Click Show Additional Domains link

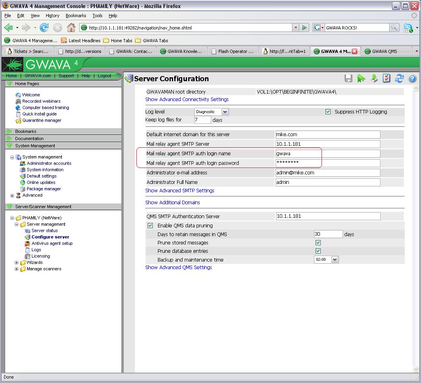pyautogui.click(x=173, y=203)
